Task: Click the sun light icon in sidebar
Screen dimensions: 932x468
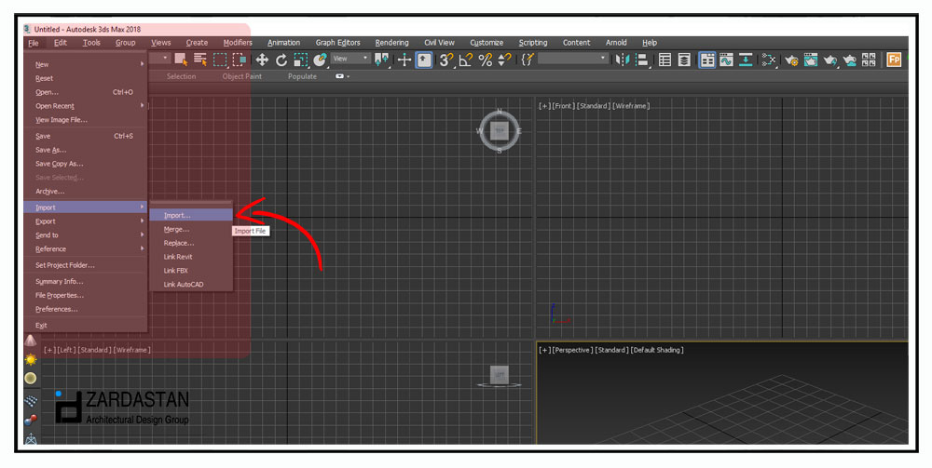Action: tap(31, 359)
